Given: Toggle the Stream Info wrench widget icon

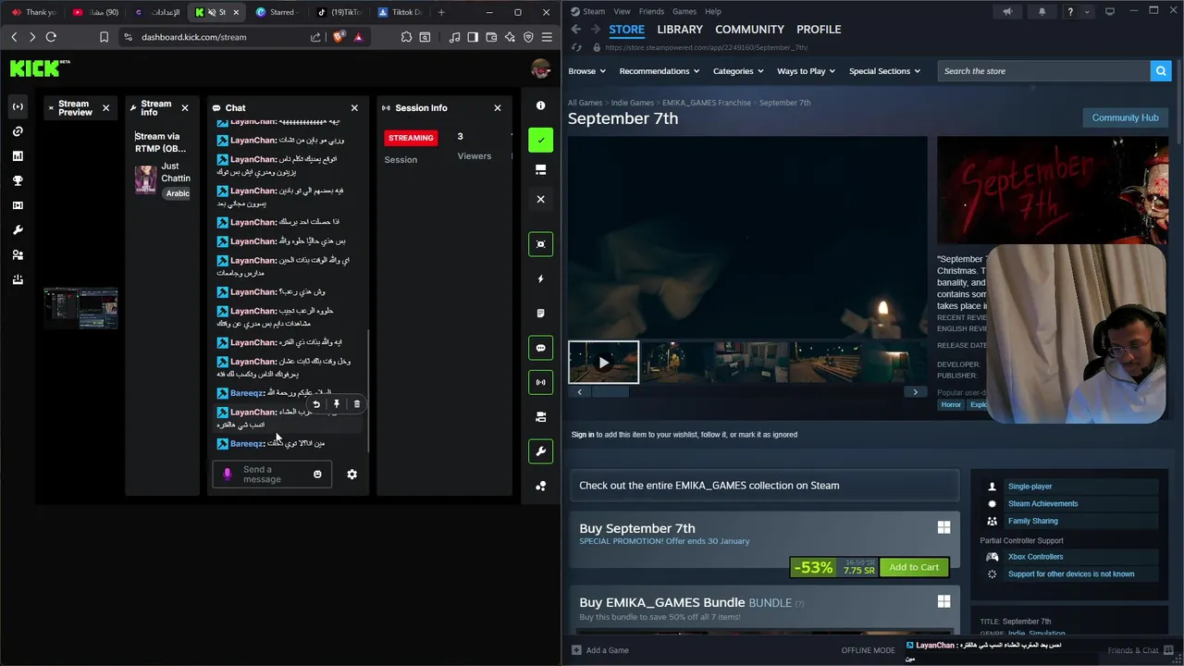Looking at the screenshot, I should point(541,451).
